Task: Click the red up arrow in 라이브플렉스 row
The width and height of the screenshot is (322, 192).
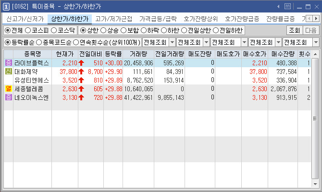Action: 81,63
